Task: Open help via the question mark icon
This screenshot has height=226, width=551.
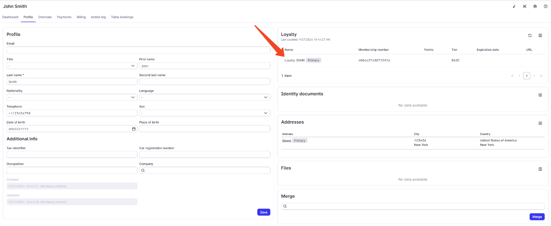Action: pos(545,6)
